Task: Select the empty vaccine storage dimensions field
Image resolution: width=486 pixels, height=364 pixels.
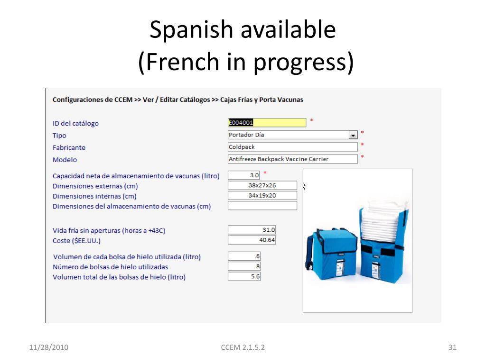Action: tap(262, 206)
